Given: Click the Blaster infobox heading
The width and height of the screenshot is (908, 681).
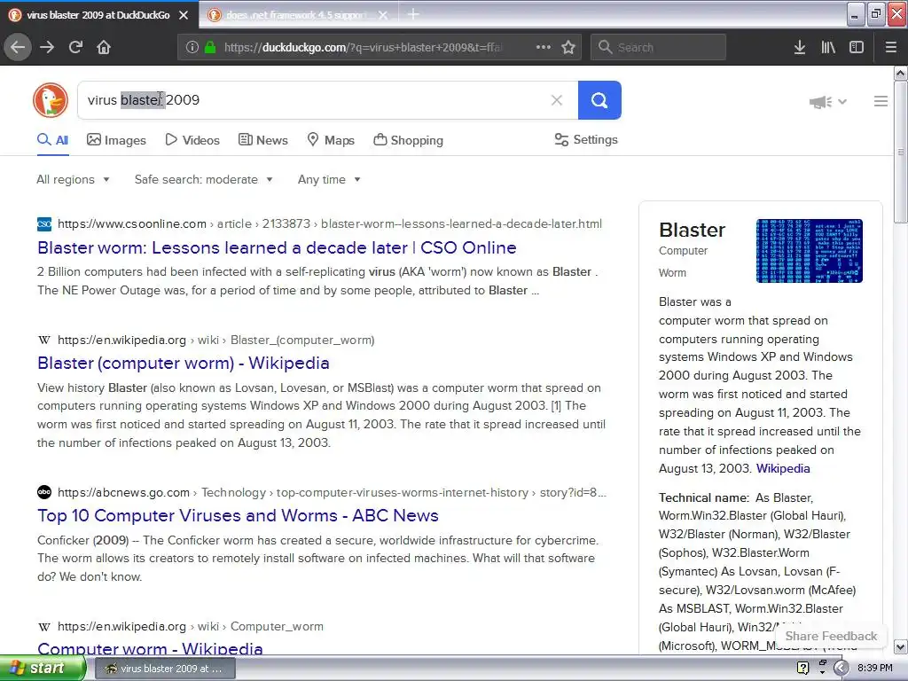Looking at the screenshot, I should 692,230.
